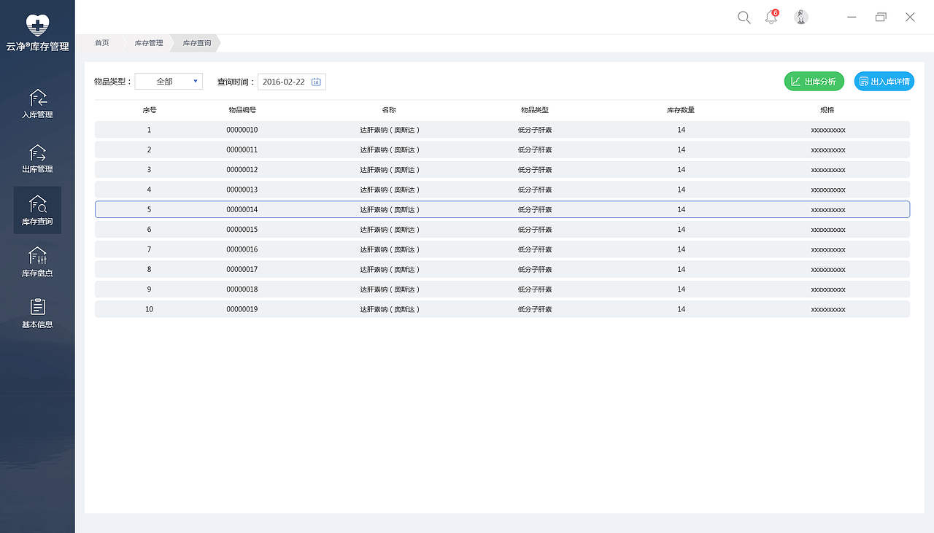Click the 出入库详情 button
934x533 pixels.
pos(884,82)
